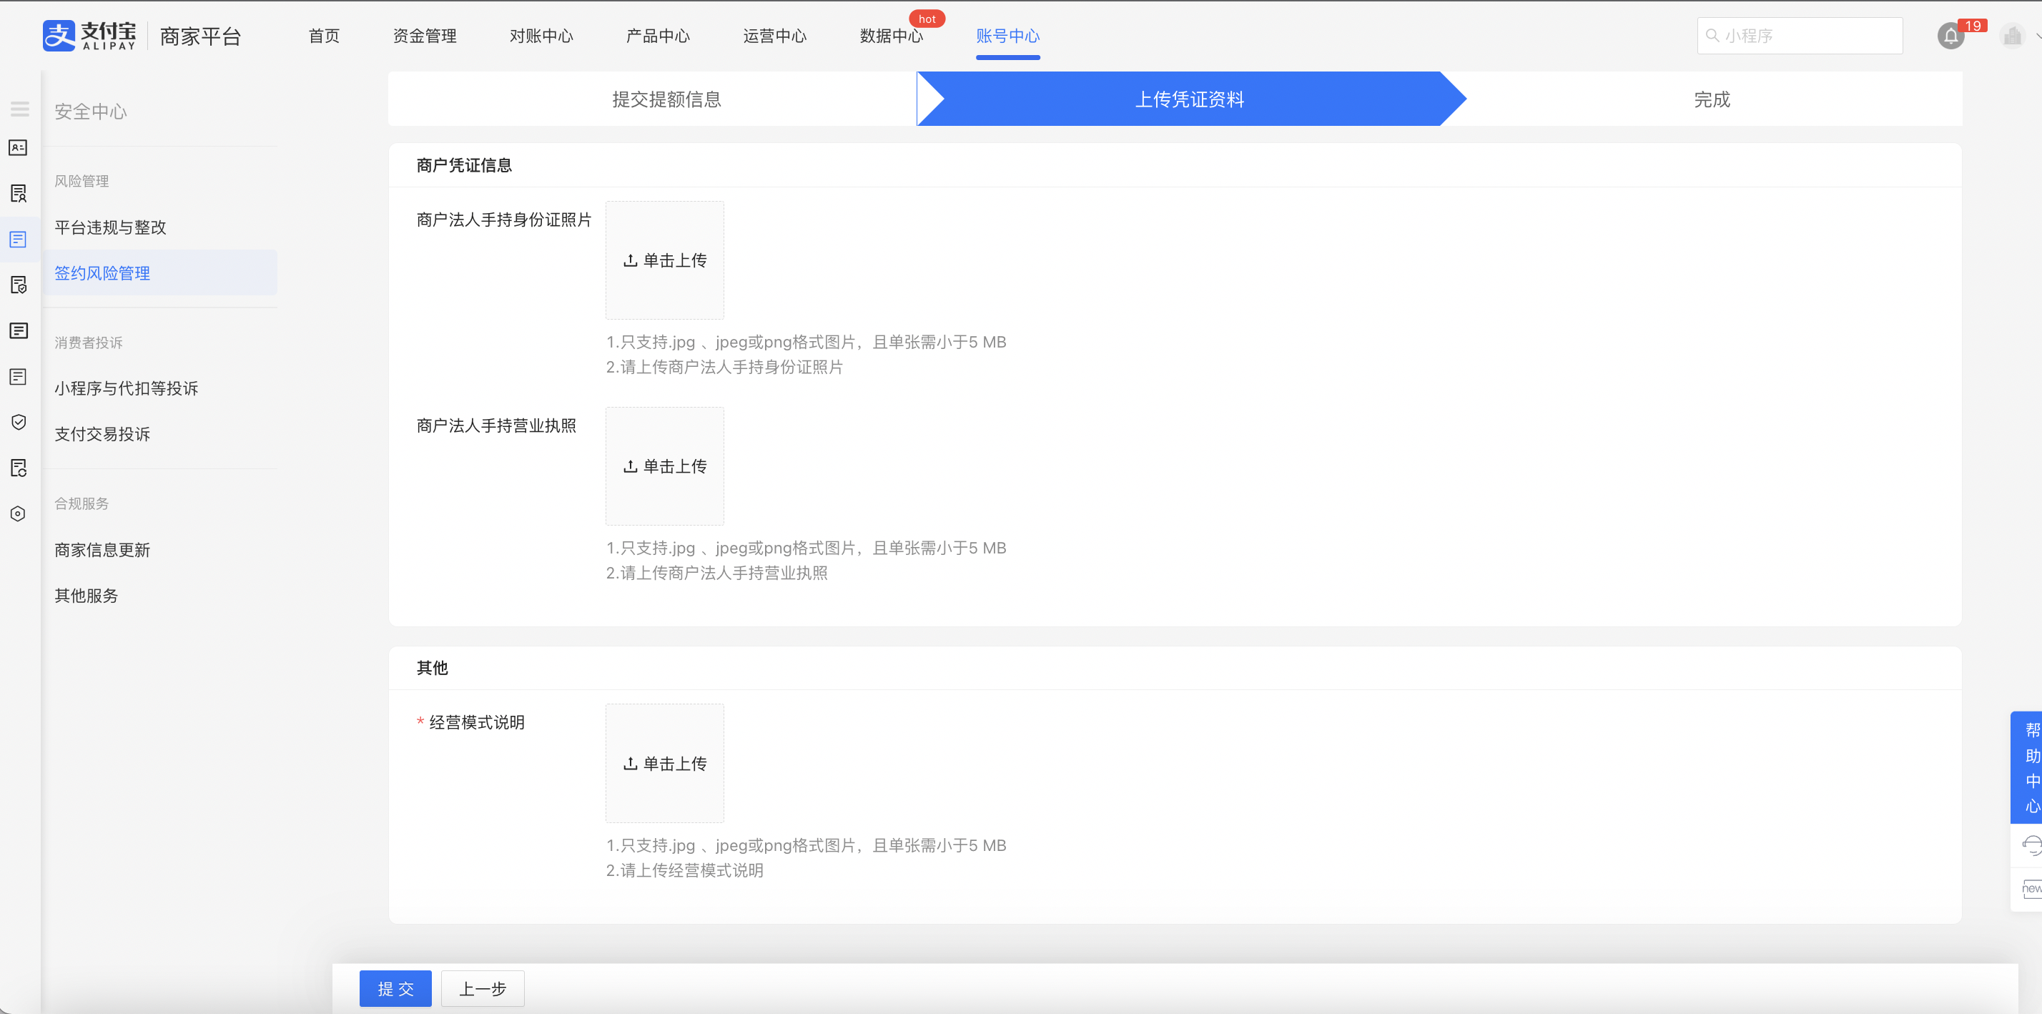Click the red 19 notifications badge
This screenshot has width=2042, height=1014.
1973,25
